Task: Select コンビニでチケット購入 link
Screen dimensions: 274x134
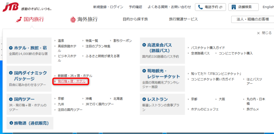Action: click(x=236, y=53)
